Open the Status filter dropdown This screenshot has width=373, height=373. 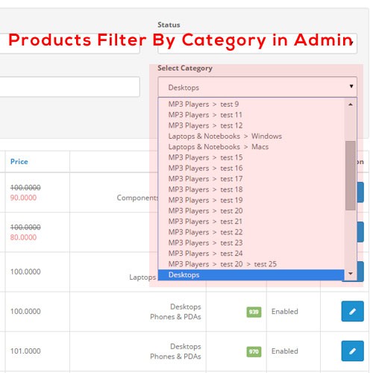[257, 43]
